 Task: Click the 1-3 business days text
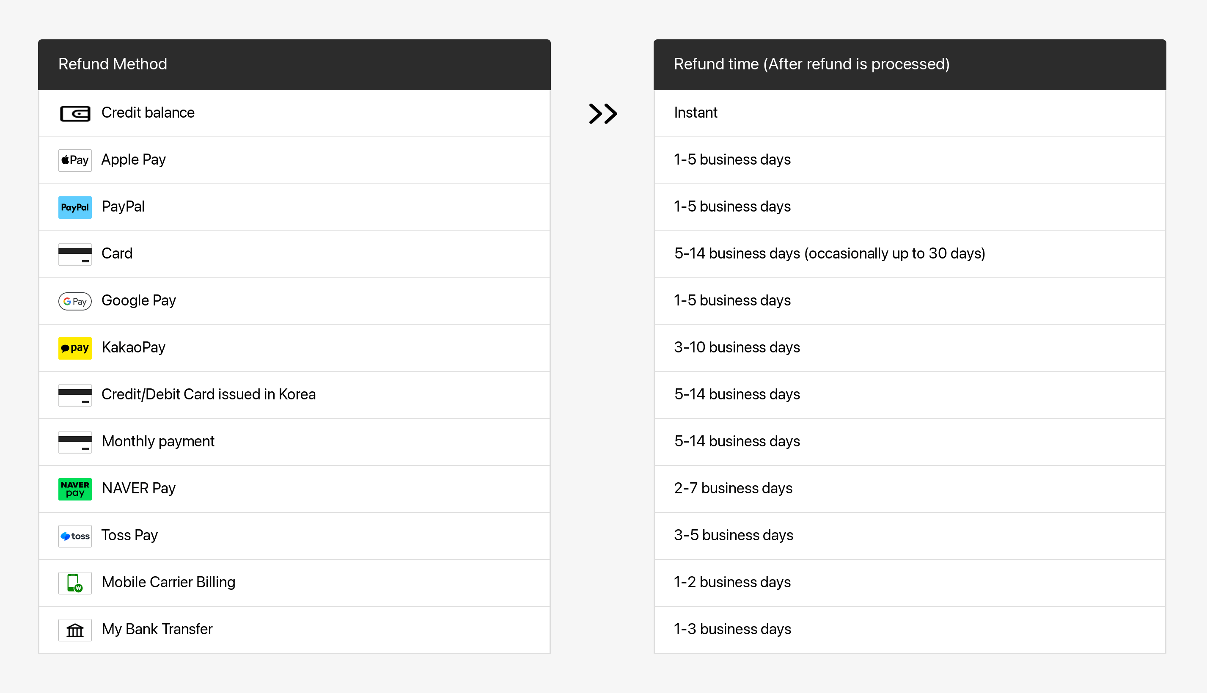pos(732,629)
